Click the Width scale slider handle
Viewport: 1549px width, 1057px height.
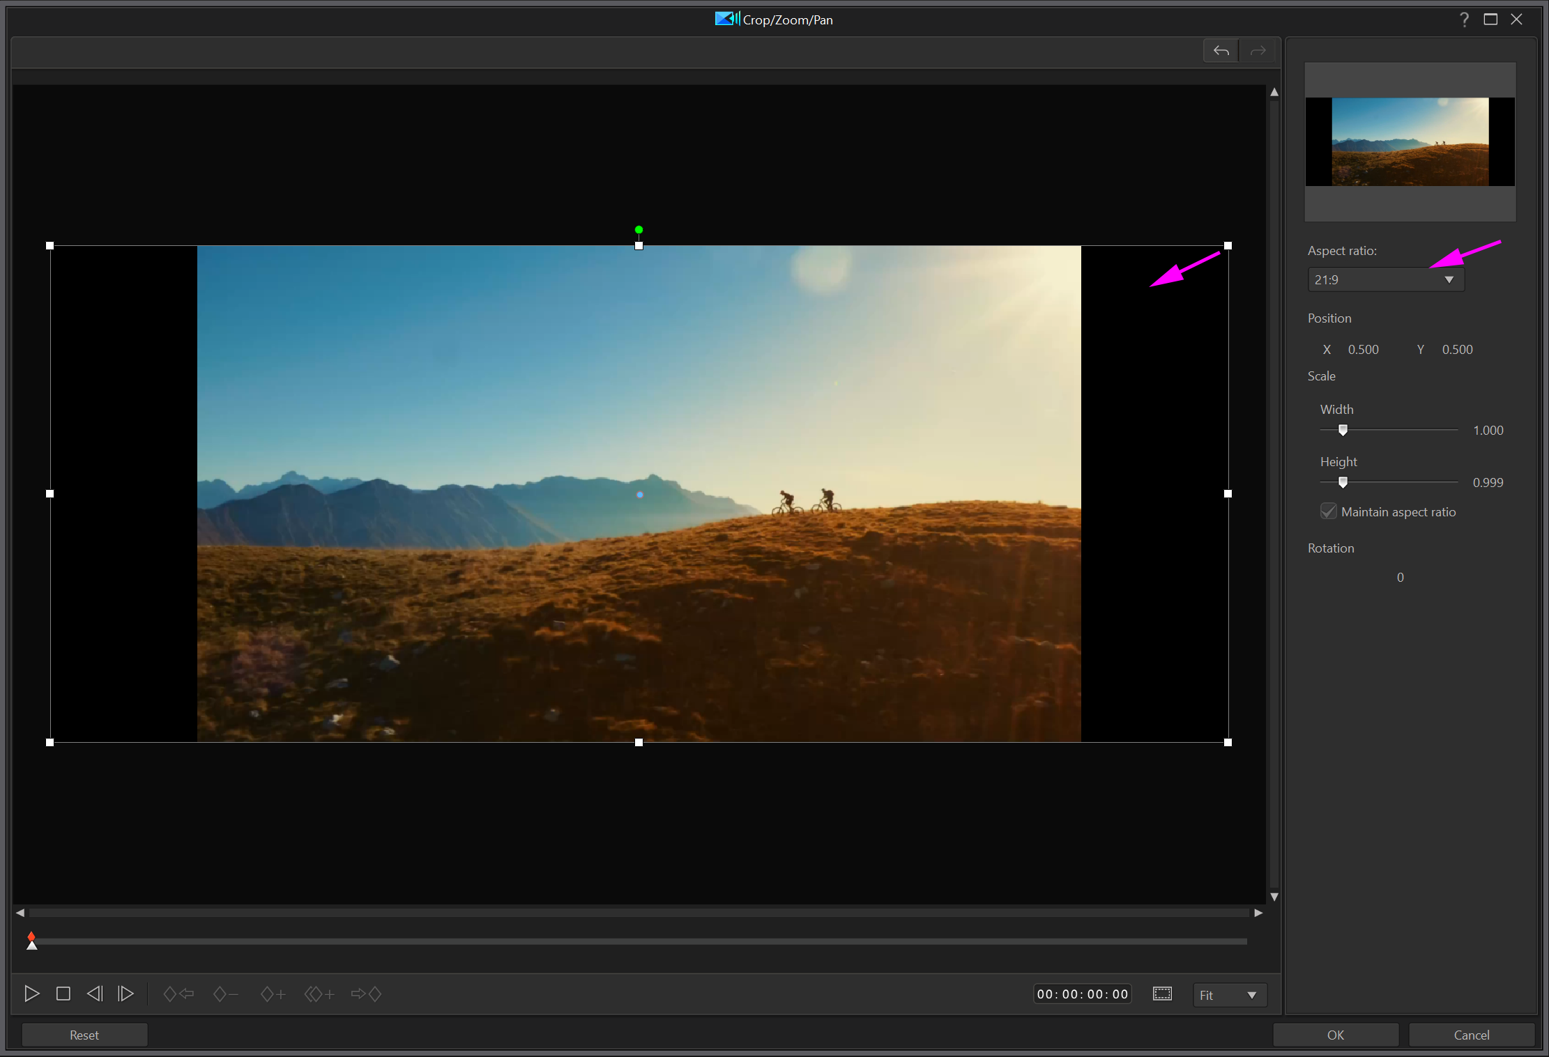point(1343,430)
